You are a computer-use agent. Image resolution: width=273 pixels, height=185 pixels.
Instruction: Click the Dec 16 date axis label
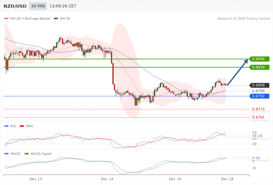(x=175, y=179)
